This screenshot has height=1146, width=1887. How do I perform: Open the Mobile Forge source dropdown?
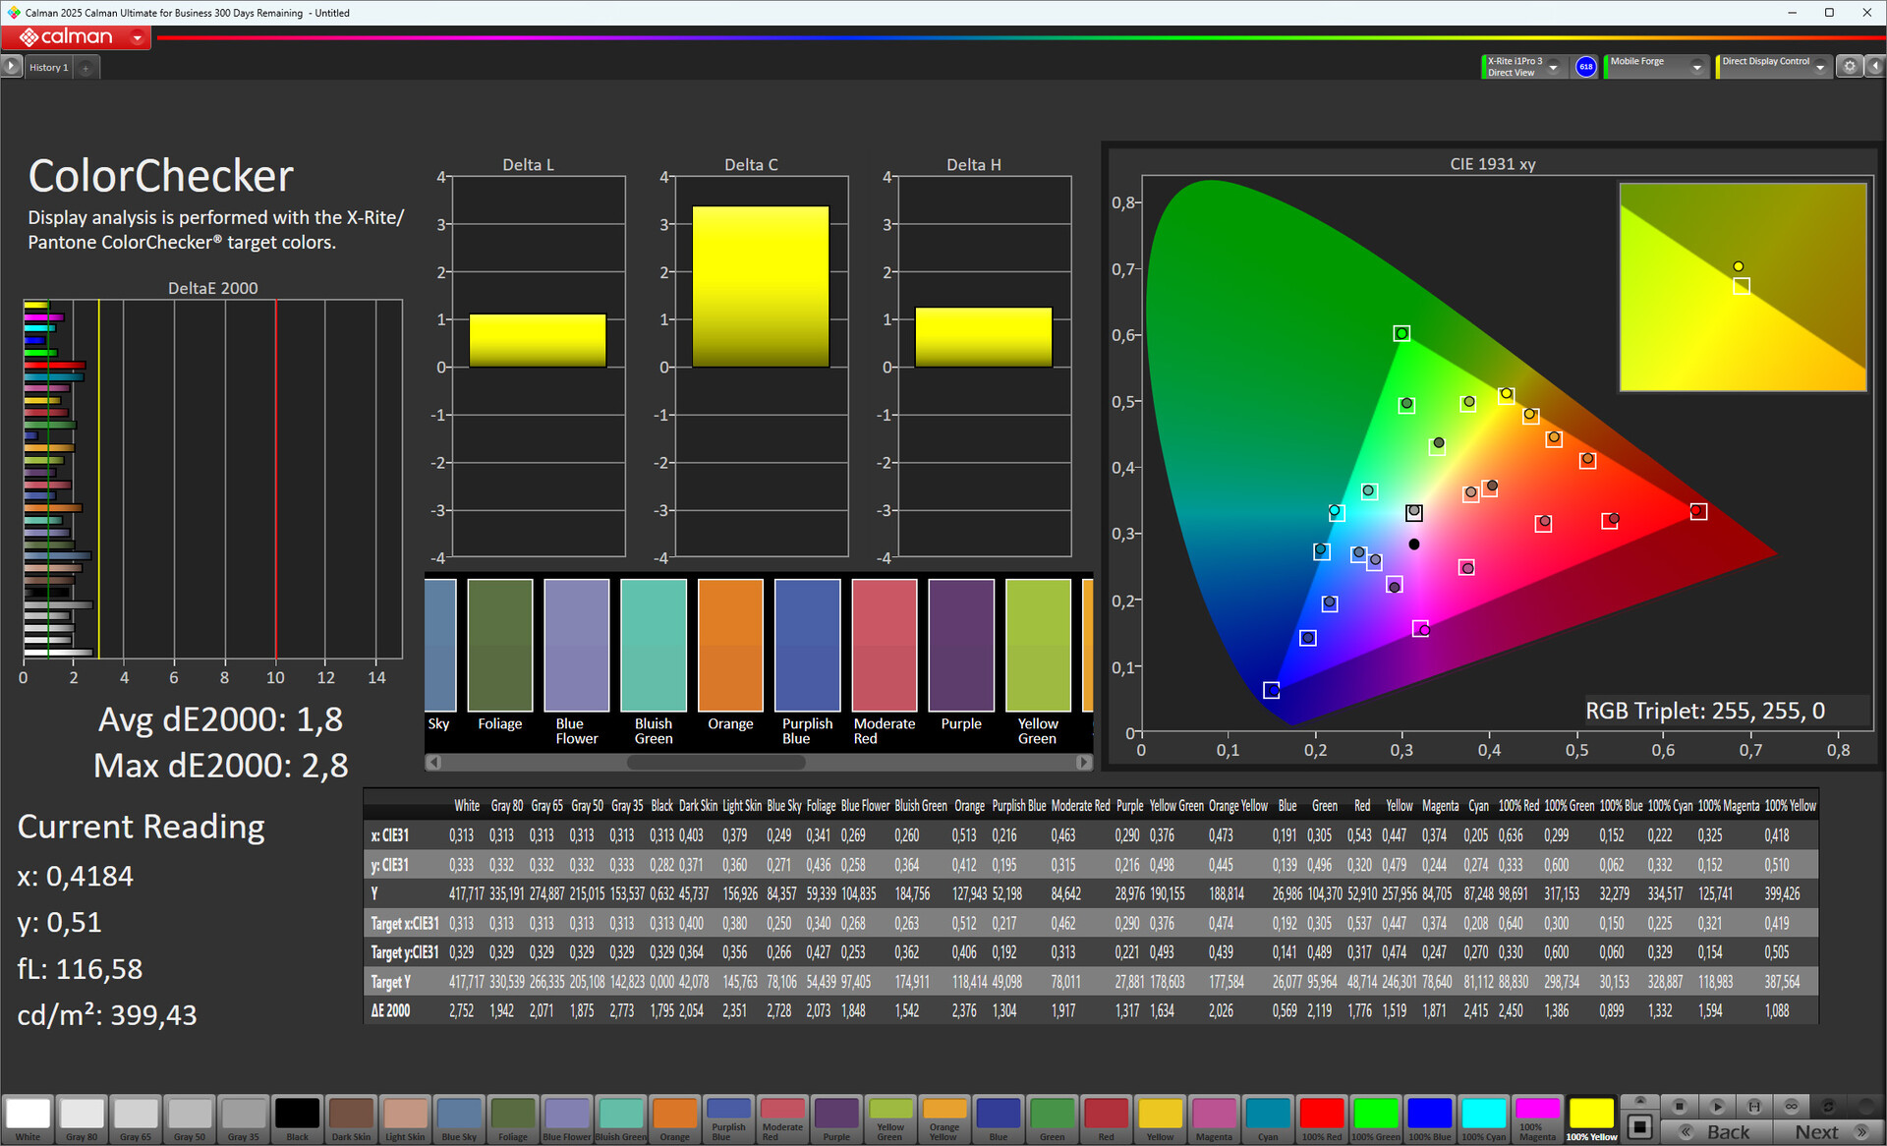[x=1696, y=68]
